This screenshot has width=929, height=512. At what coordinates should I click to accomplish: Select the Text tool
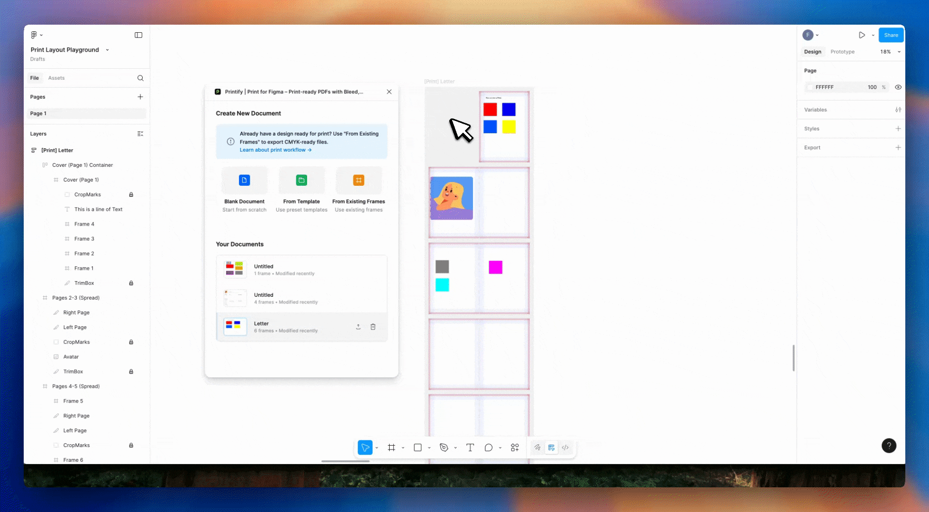tap(470, 447)
